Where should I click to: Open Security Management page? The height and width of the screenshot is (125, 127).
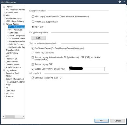pyautogui.click(x=15, y=79)
